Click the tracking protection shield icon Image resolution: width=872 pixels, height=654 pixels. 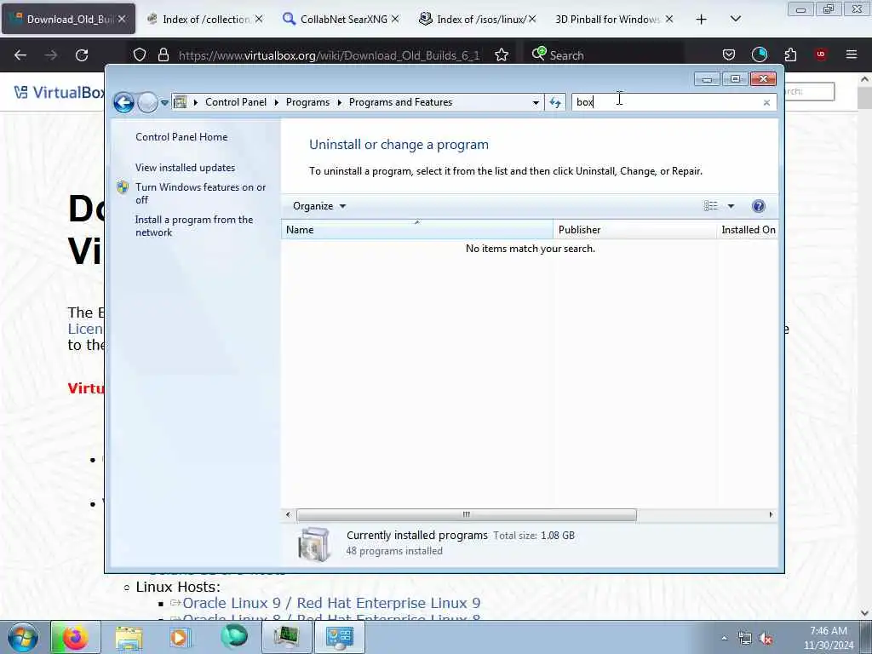pyautogui.click(x=140, y=54)
